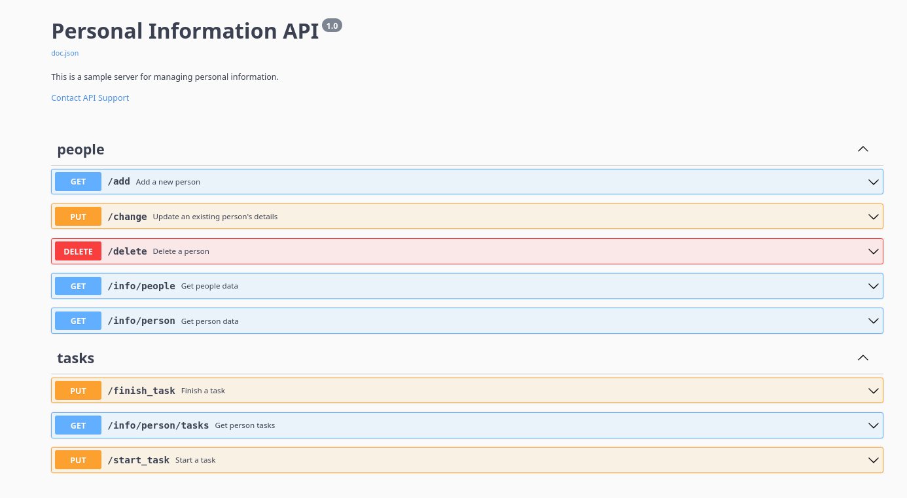
Task: Select the people section heading
Action: (80, 150)
